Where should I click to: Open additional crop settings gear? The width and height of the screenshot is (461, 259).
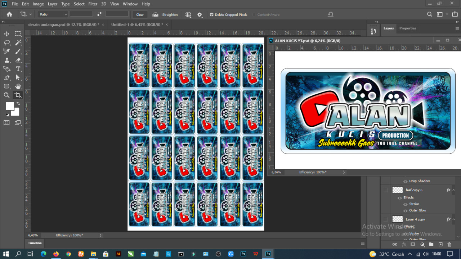200,14
